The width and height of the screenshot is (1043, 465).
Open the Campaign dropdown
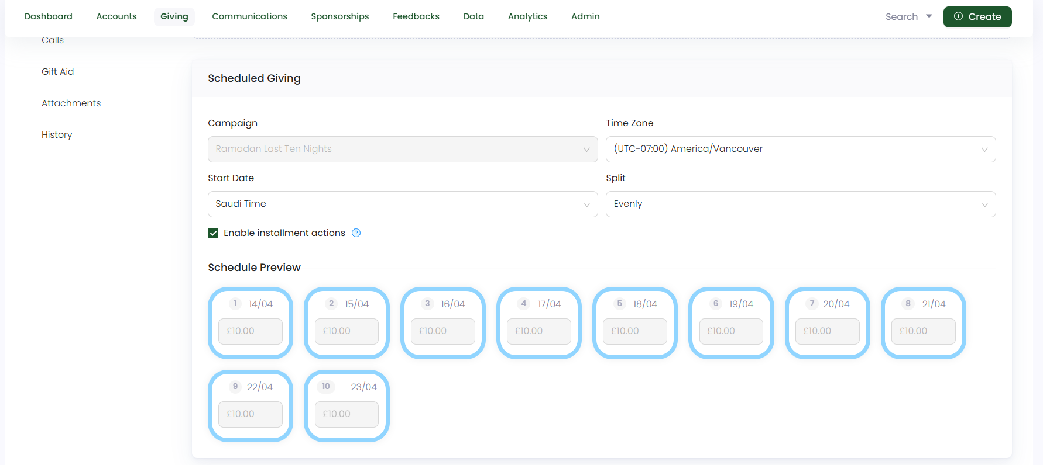403,149
